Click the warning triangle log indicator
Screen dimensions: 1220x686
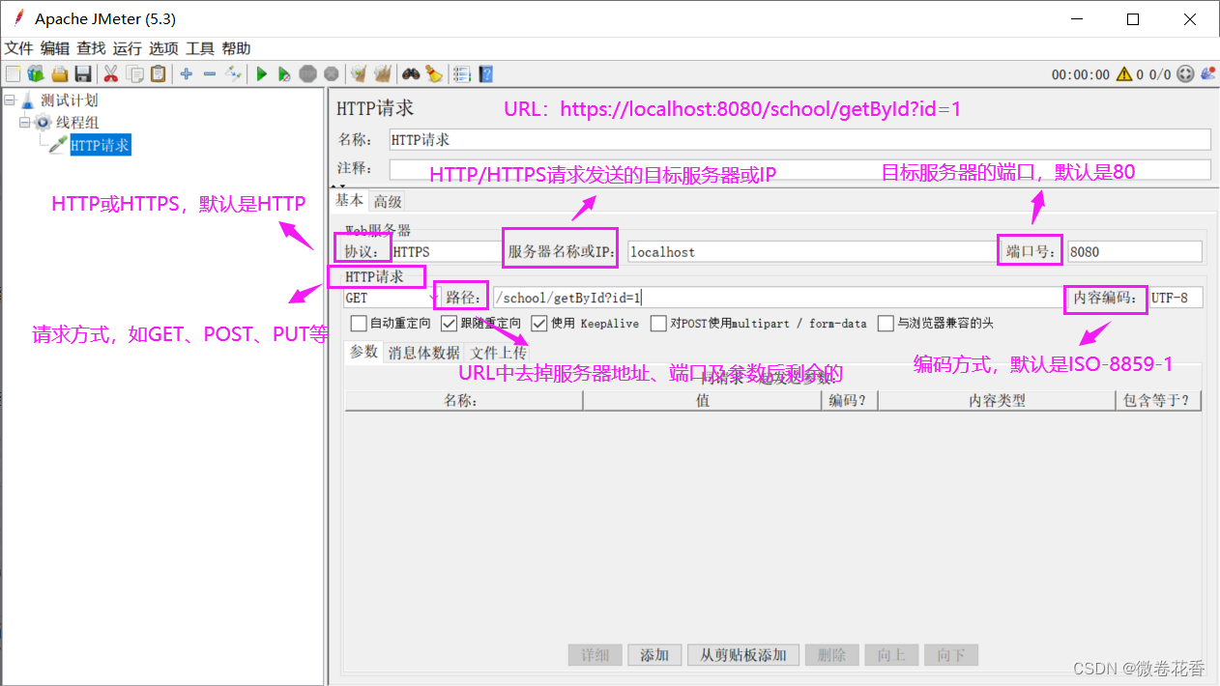(x=1124, y=74)
